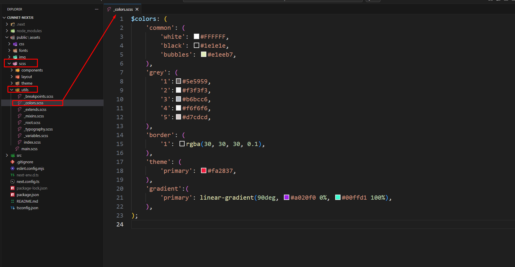The height and width of the screenshot is (267, 515).
Task: Click the package.json npm icon
Action: click(x=13, y=195)
